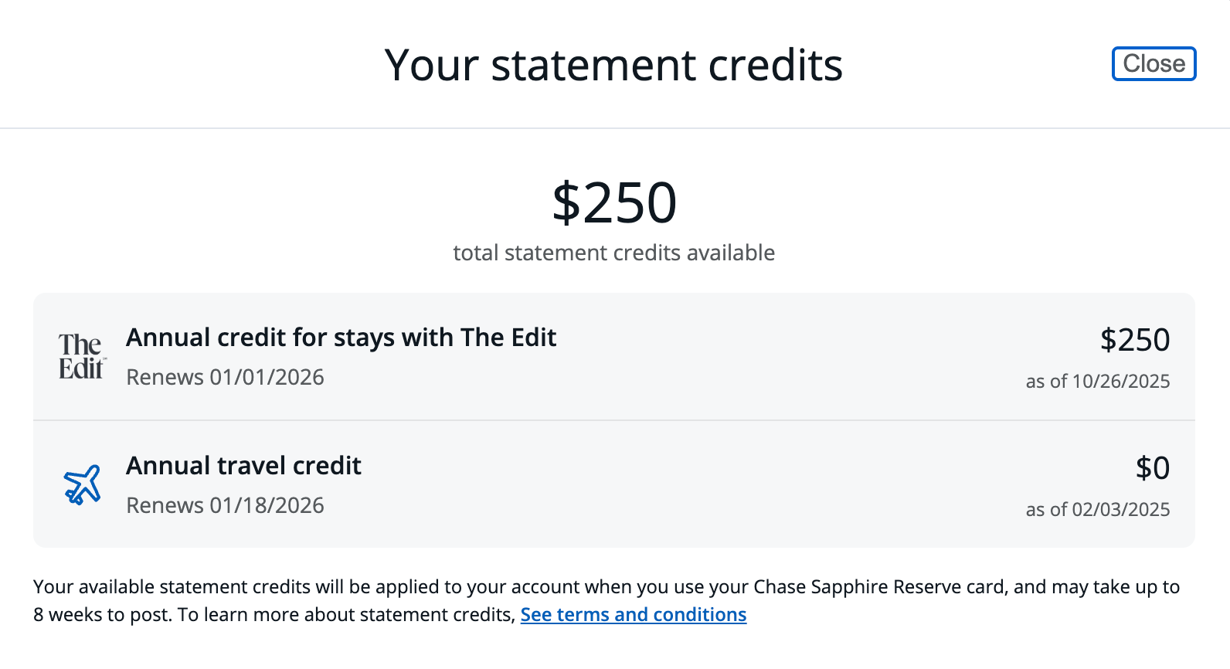
Task: Close the statement credits dialog
Action: [x=1154, y=63]
